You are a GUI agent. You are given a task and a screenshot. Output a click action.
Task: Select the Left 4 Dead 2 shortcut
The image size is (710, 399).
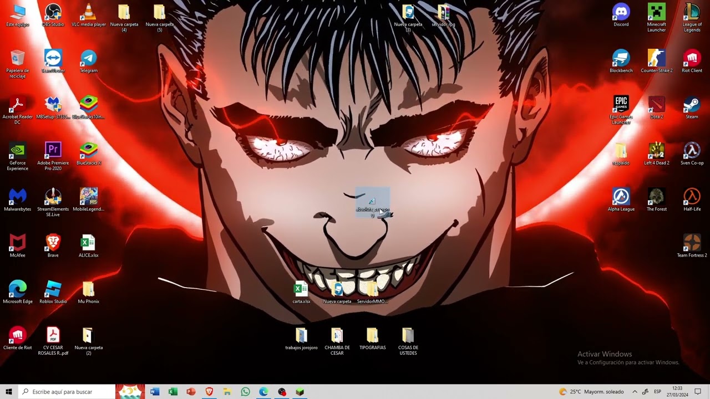coord(657,154)
